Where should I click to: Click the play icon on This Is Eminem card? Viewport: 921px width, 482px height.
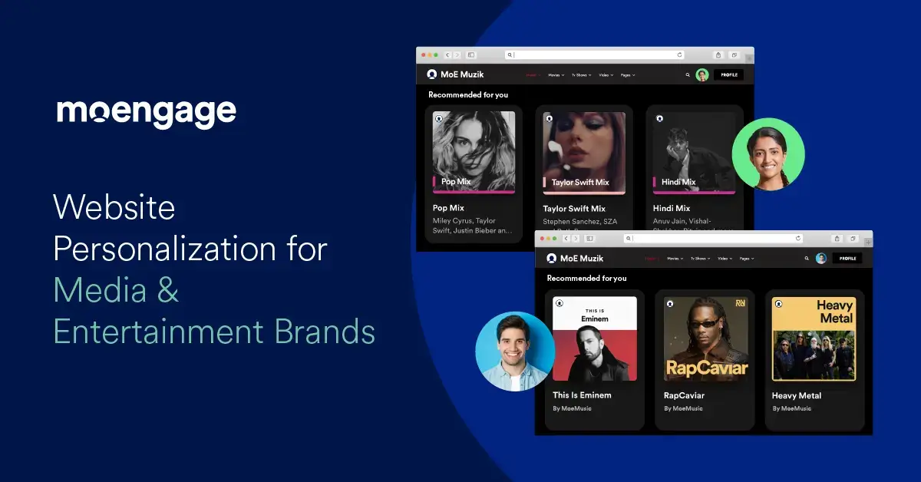tap(560, 305)
